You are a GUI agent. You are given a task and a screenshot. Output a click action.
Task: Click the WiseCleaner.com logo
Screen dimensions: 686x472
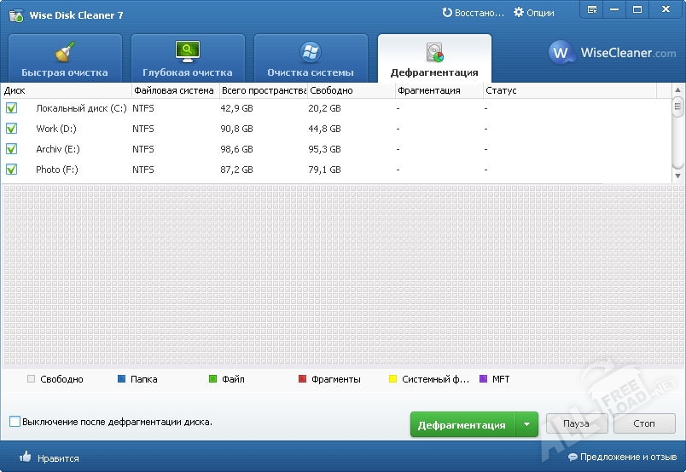tap(612, 53)
